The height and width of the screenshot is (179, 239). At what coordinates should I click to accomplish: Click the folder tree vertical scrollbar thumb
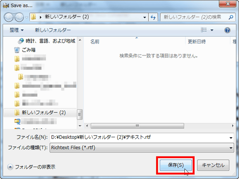click(80, 114)
